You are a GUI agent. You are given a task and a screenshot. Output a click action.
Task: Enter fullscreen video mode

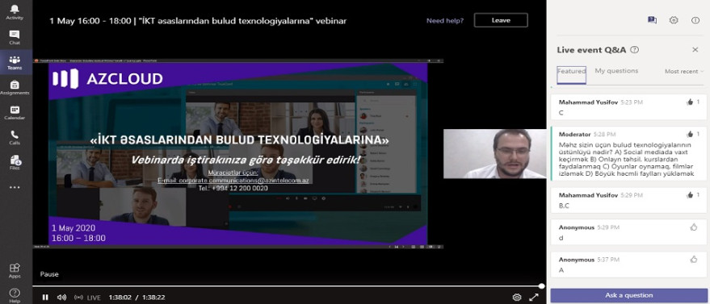pos(534,298)
